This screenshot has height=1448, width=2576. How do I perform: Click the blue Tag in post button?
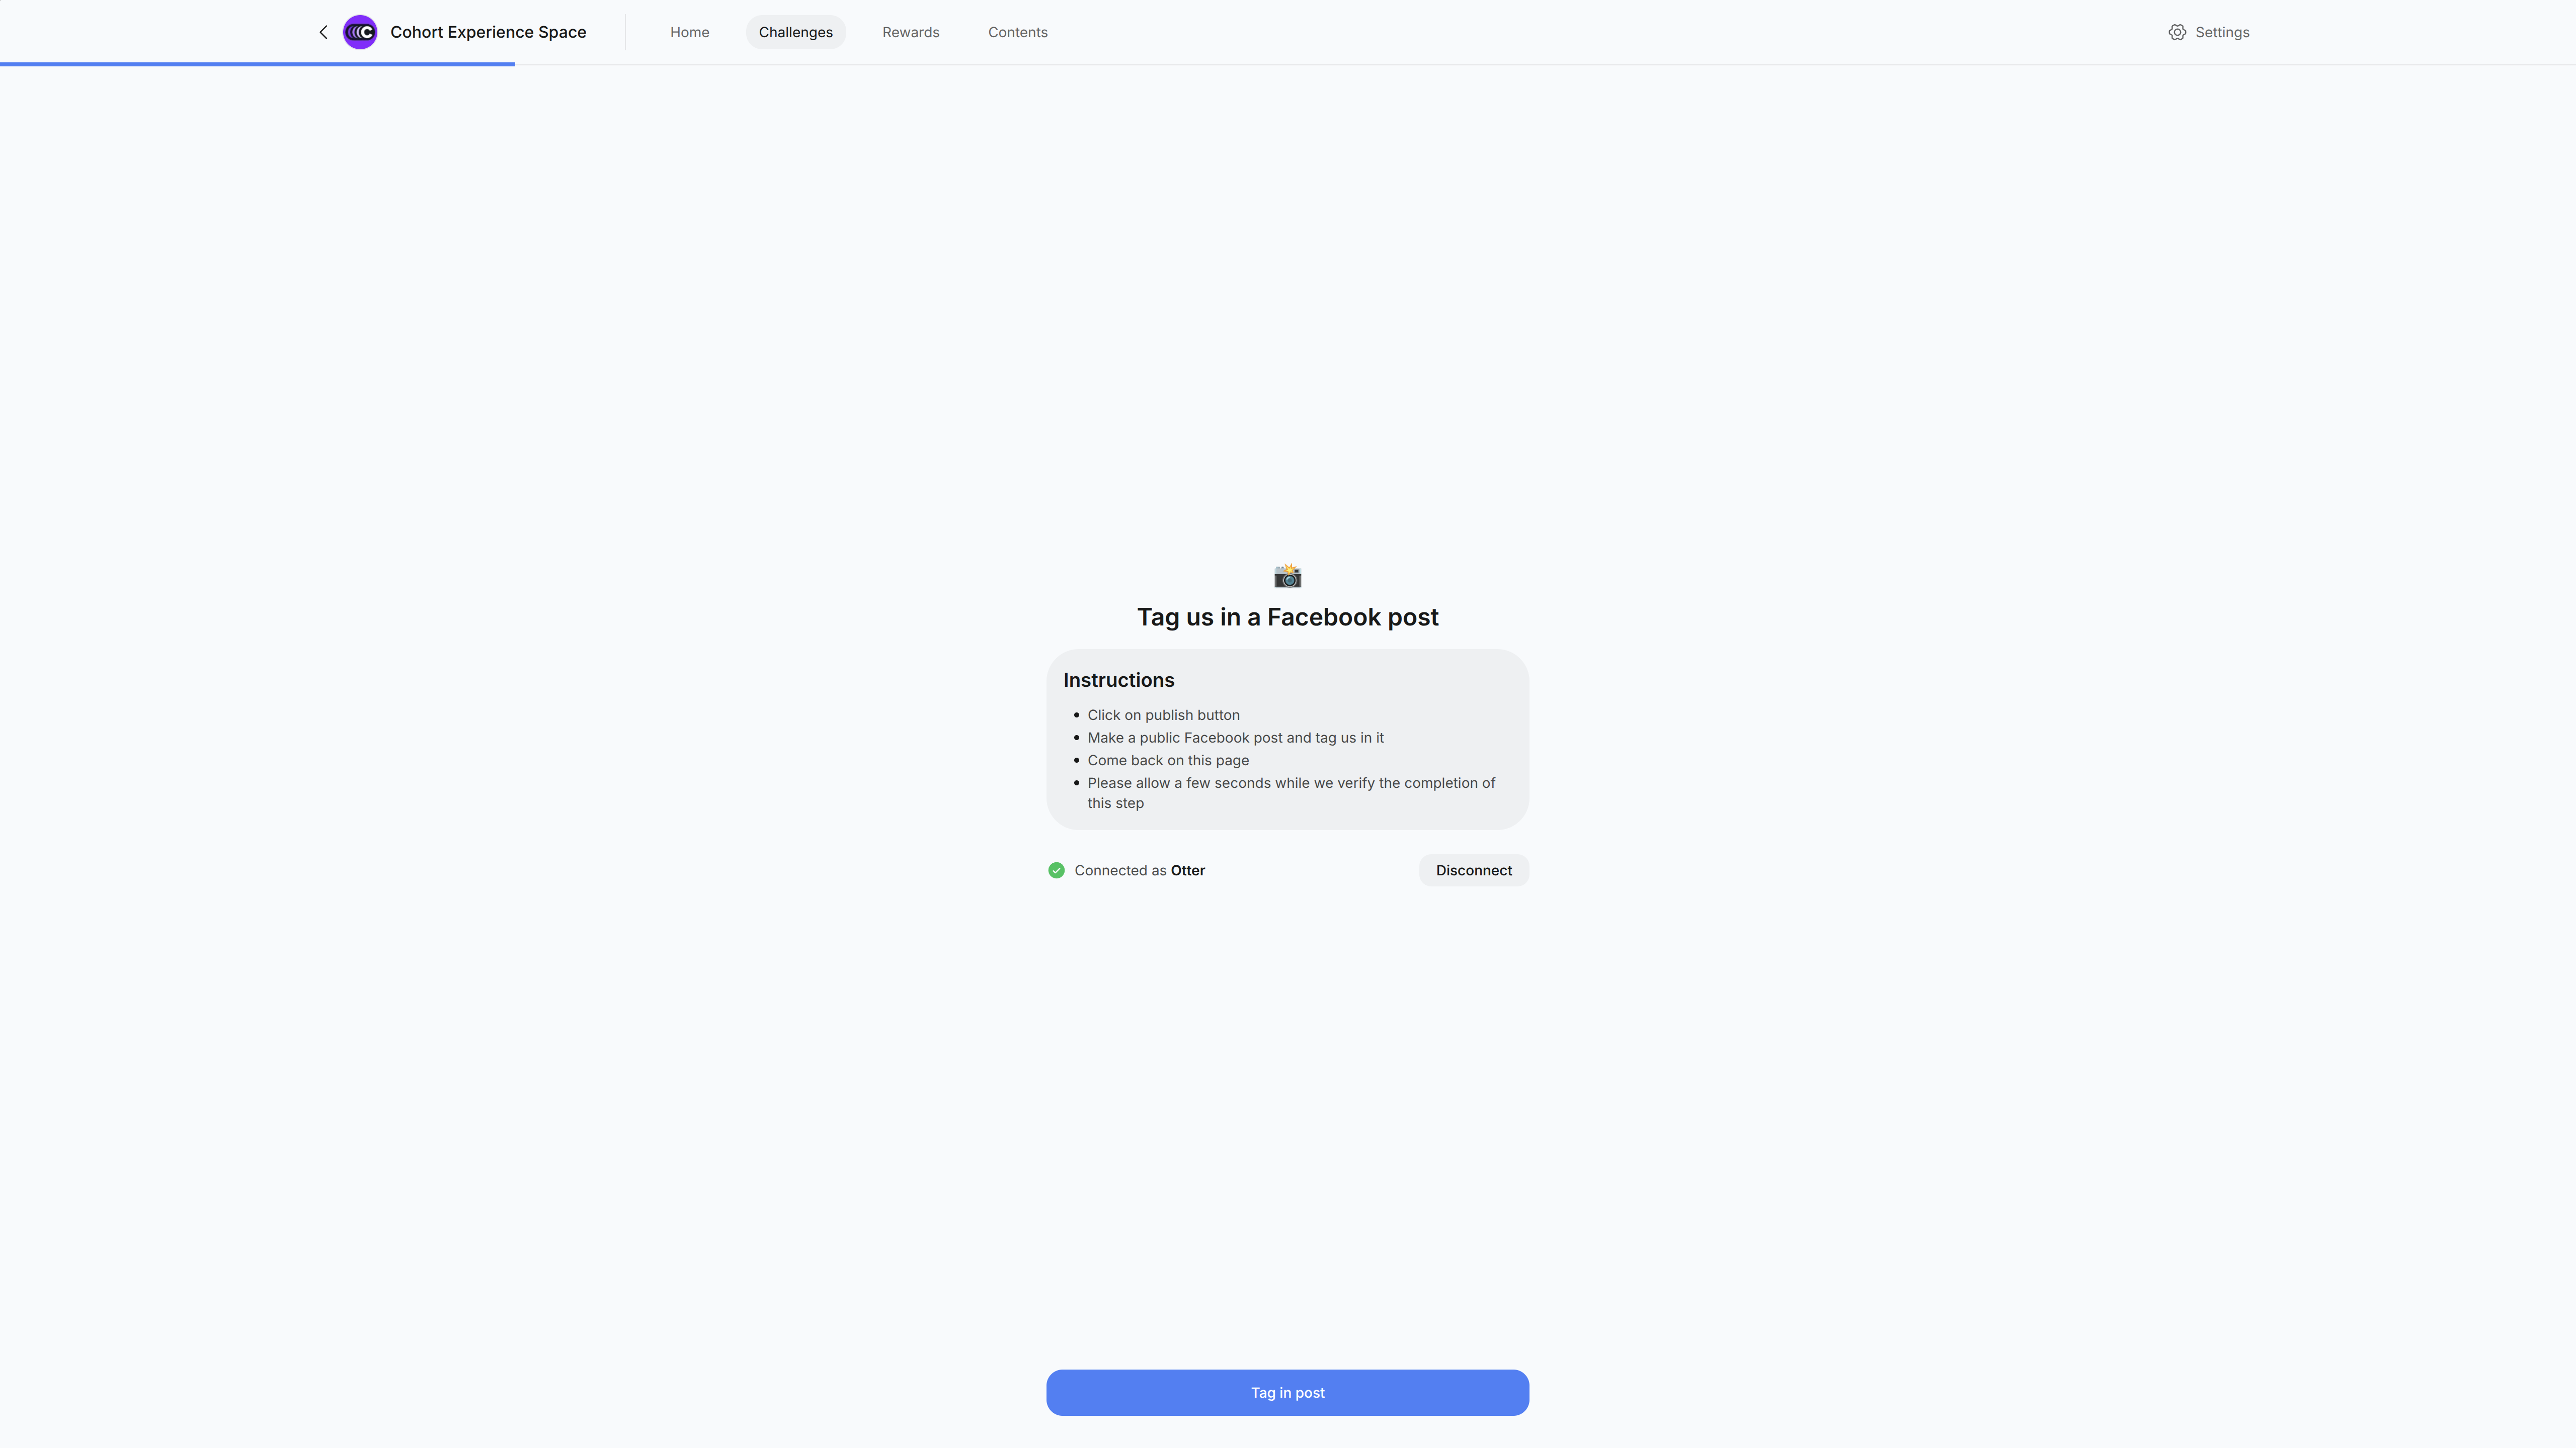[1287, 1392]
